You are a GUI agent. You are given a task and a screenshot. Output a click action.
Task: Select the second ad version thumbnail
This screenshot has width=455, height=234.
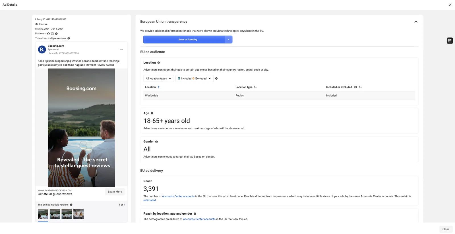[x=55, y=214]
